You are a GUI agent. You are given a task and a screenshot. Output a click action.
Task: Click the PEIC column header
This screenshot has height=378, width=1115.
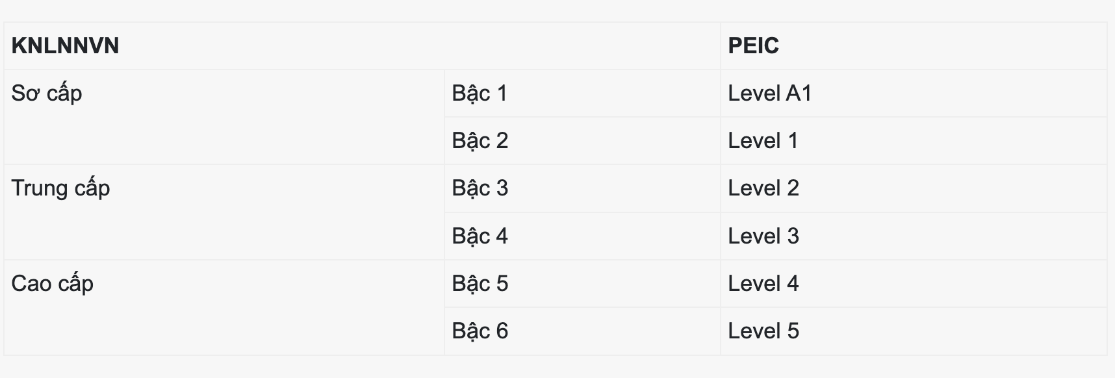click(x=753, y=46)
